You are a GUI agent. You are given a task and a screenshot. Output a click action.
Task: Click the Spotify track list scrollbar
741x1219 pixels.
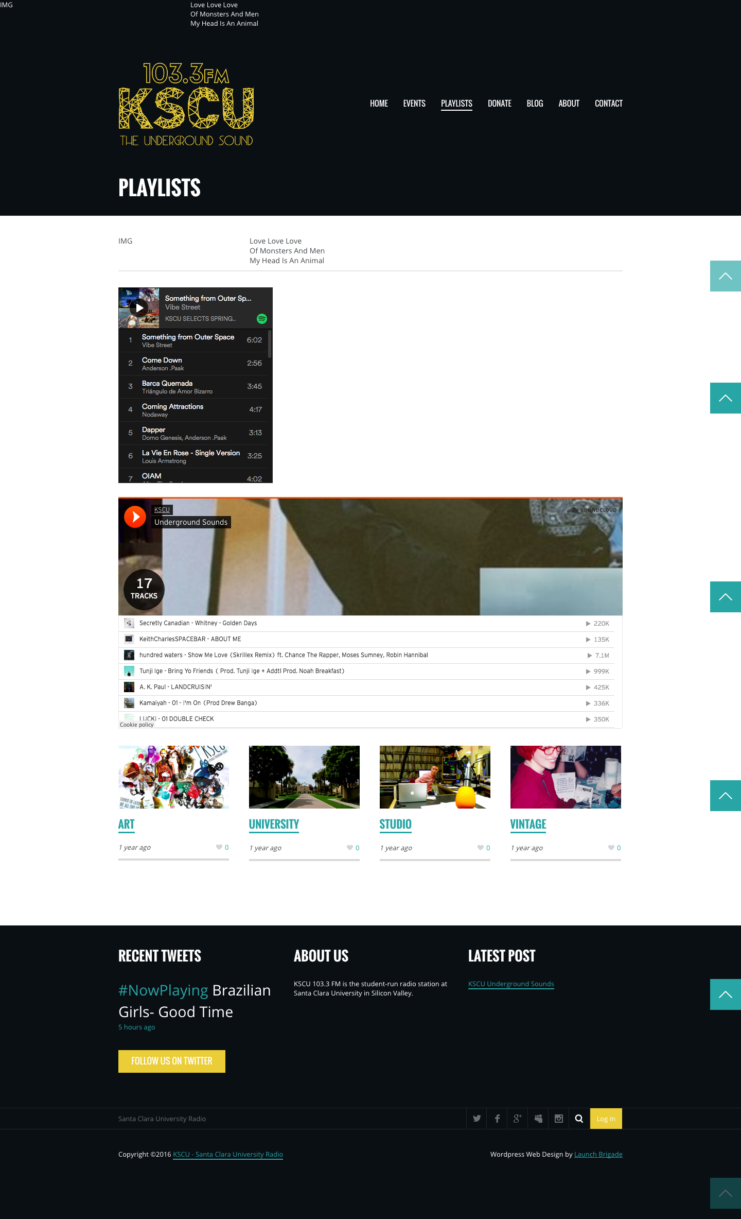pos(270,344)
